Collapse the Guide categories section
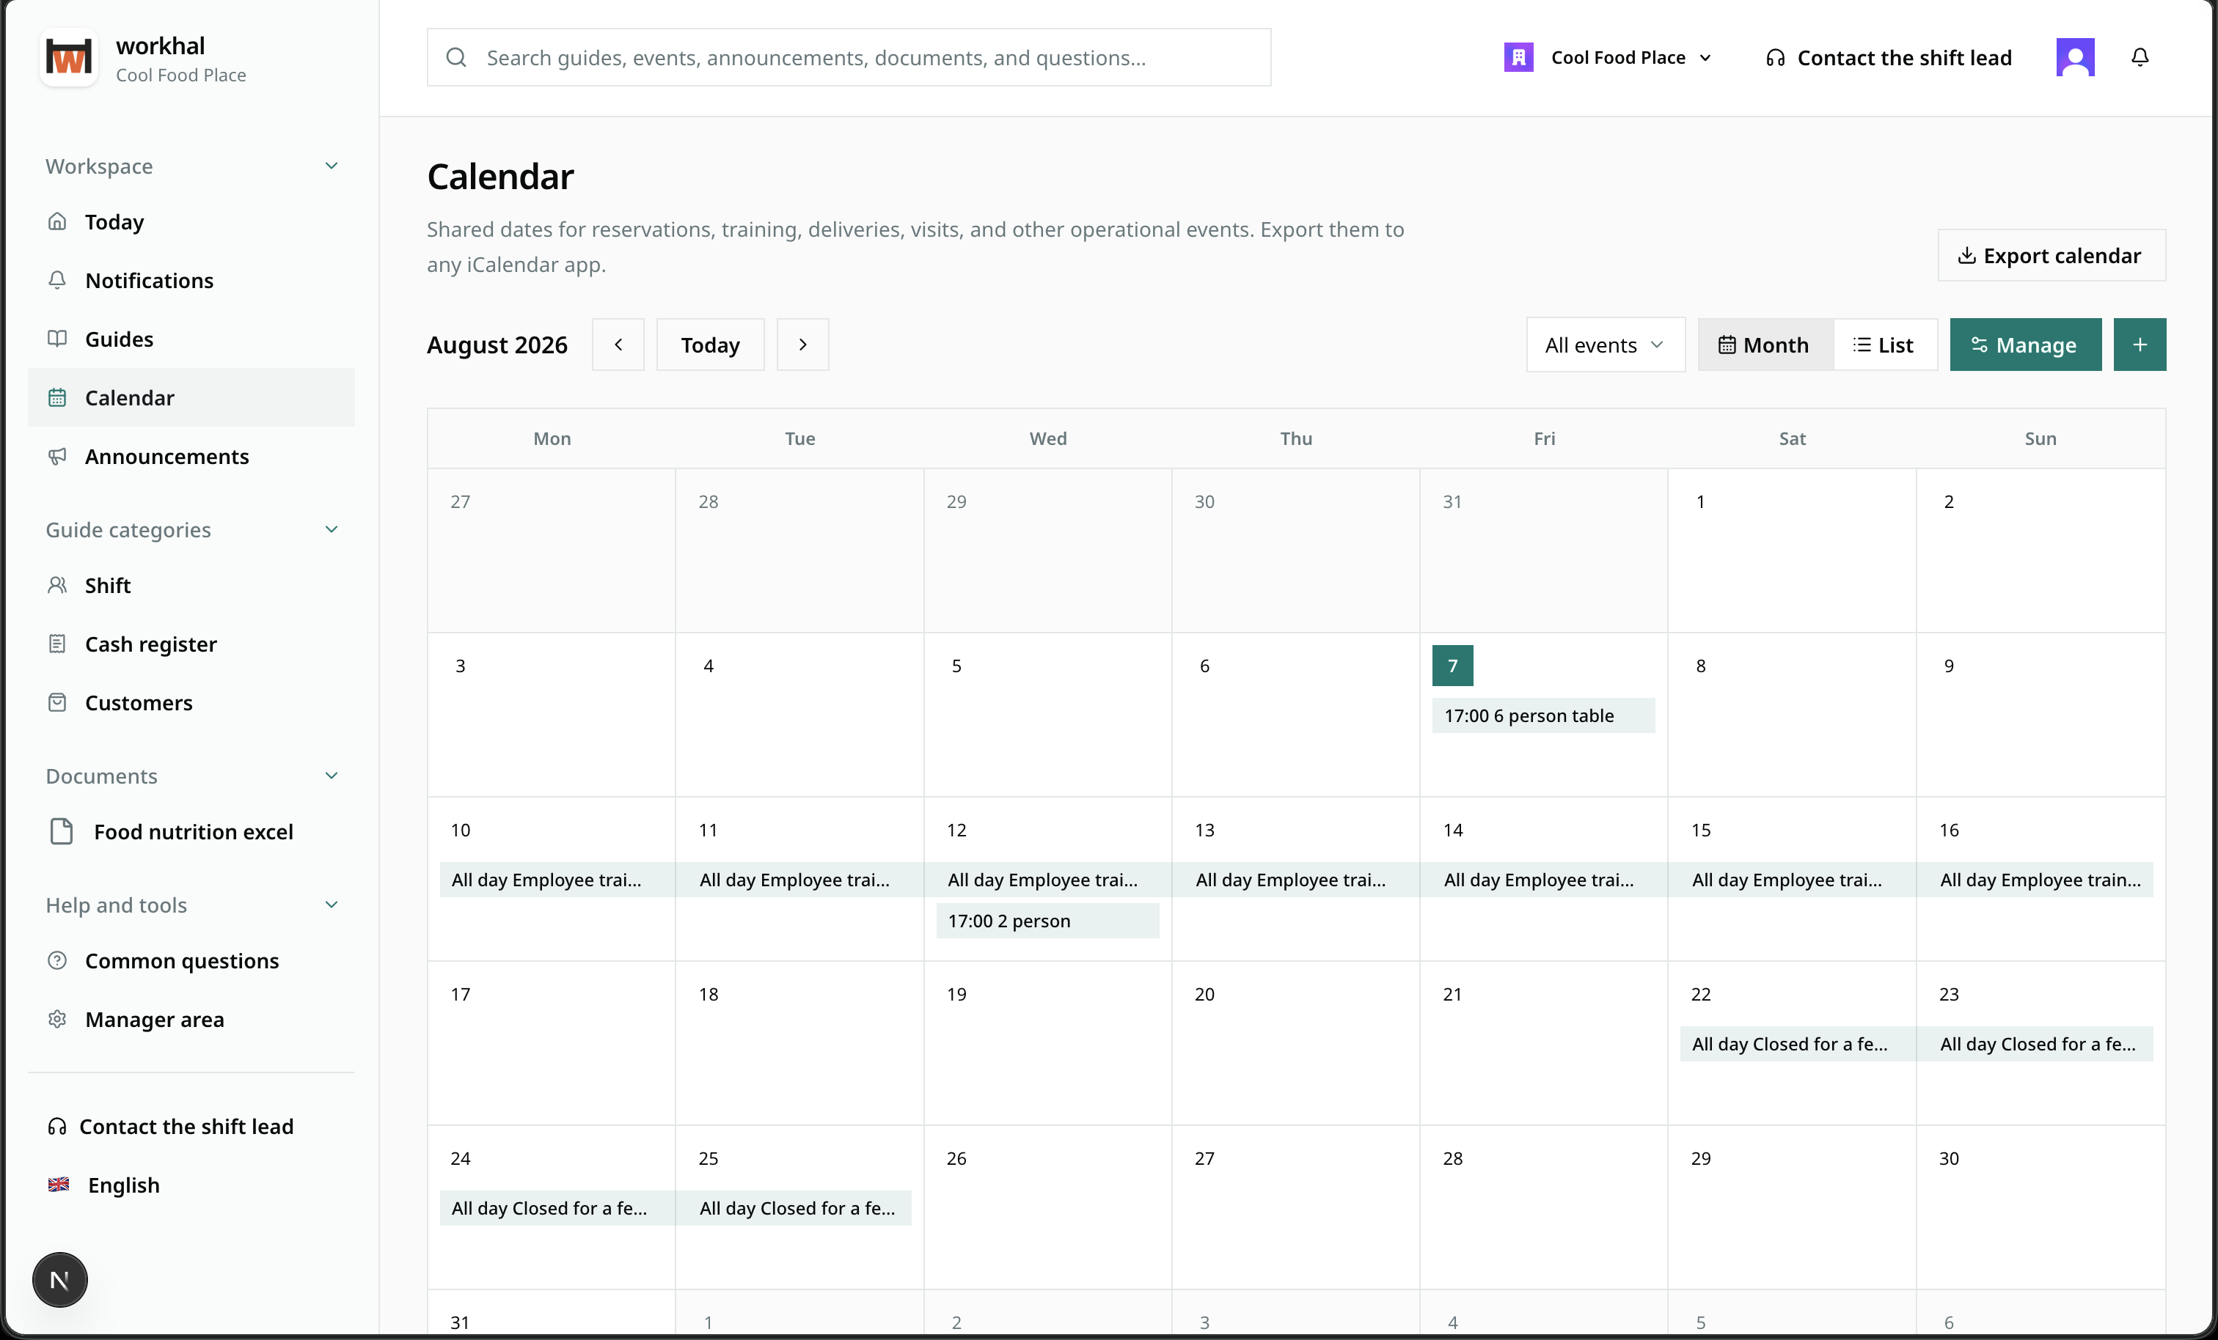The width and height of the screenshot is (2218, 1340). (332, 529)
